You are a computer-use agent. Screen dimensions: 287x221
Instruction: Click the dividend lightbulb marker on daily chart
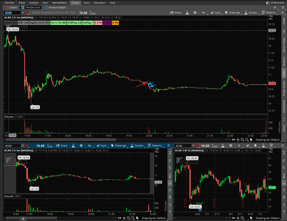coord(200,209)
